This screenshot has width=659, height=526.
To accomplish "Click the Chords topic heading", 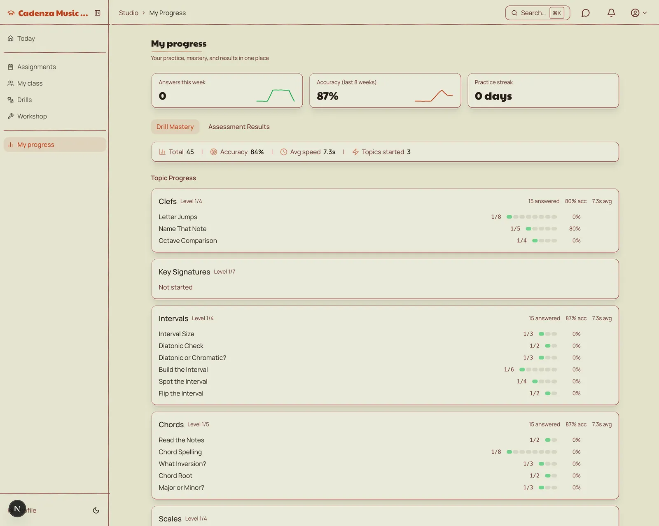I will pos(171,425).
